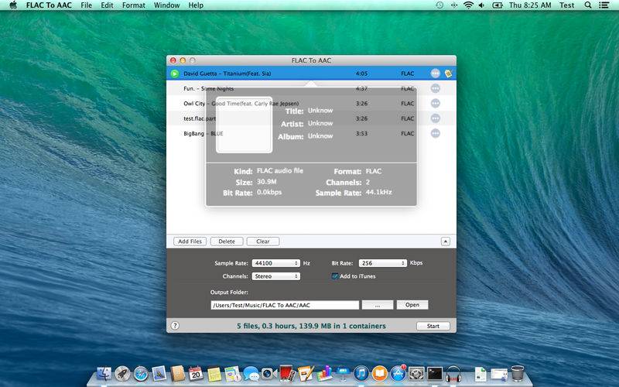Viewport: 619px width, 387px height.
Task: Open Notes from the Dock
Action: pos(214,373)
